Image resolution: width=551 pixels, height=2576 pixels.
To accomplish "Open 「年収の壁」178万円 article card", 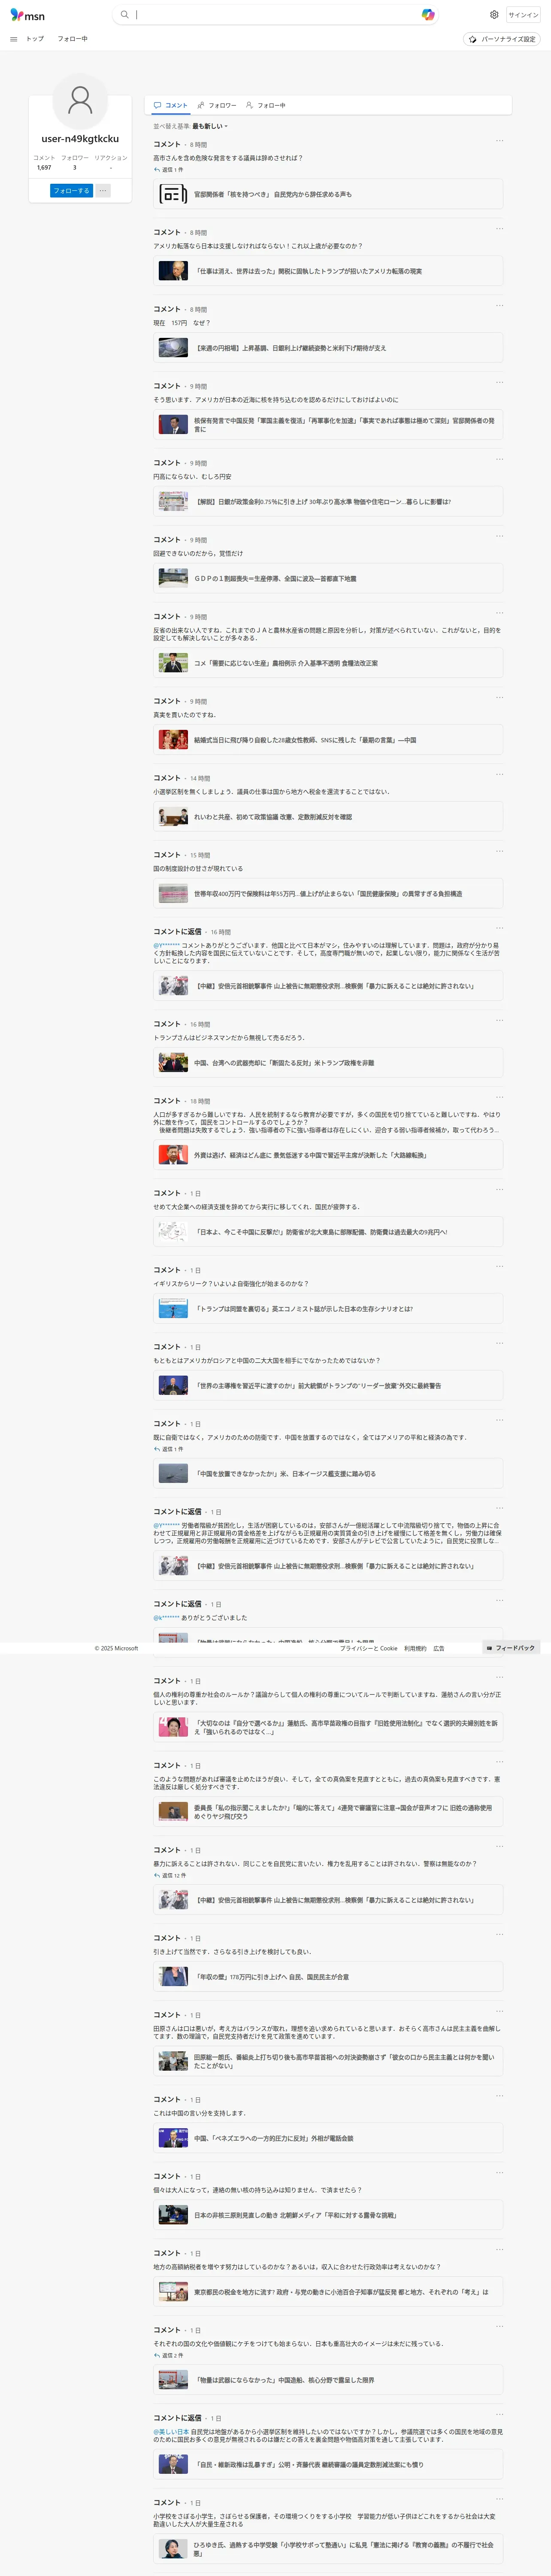I will click(x=328, y=1977).
